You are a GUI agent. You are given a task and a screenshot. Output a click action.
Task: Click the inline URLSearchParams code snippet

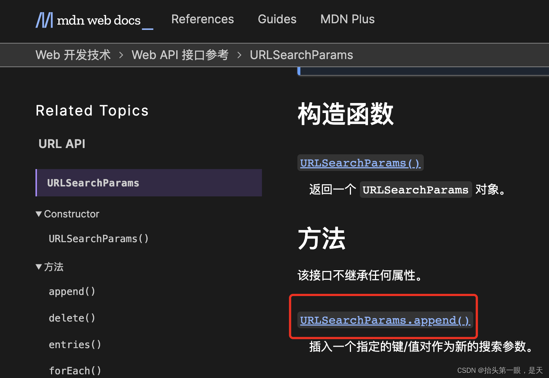pos(415,189)
